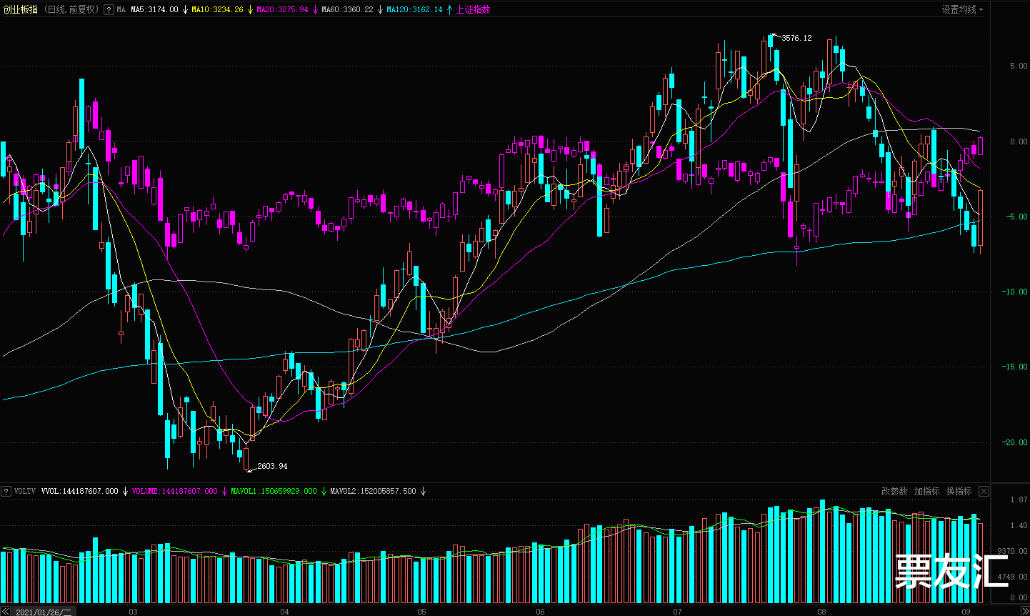1030x616 pixels.
Task: Click the down arrow after VVOL value
Action: pyautogui.click(x=125, y=492)
